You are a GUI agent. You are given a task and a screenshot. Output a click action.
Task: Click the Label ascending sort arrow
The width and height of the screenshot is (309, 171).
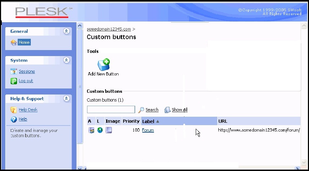pos(158,122)
